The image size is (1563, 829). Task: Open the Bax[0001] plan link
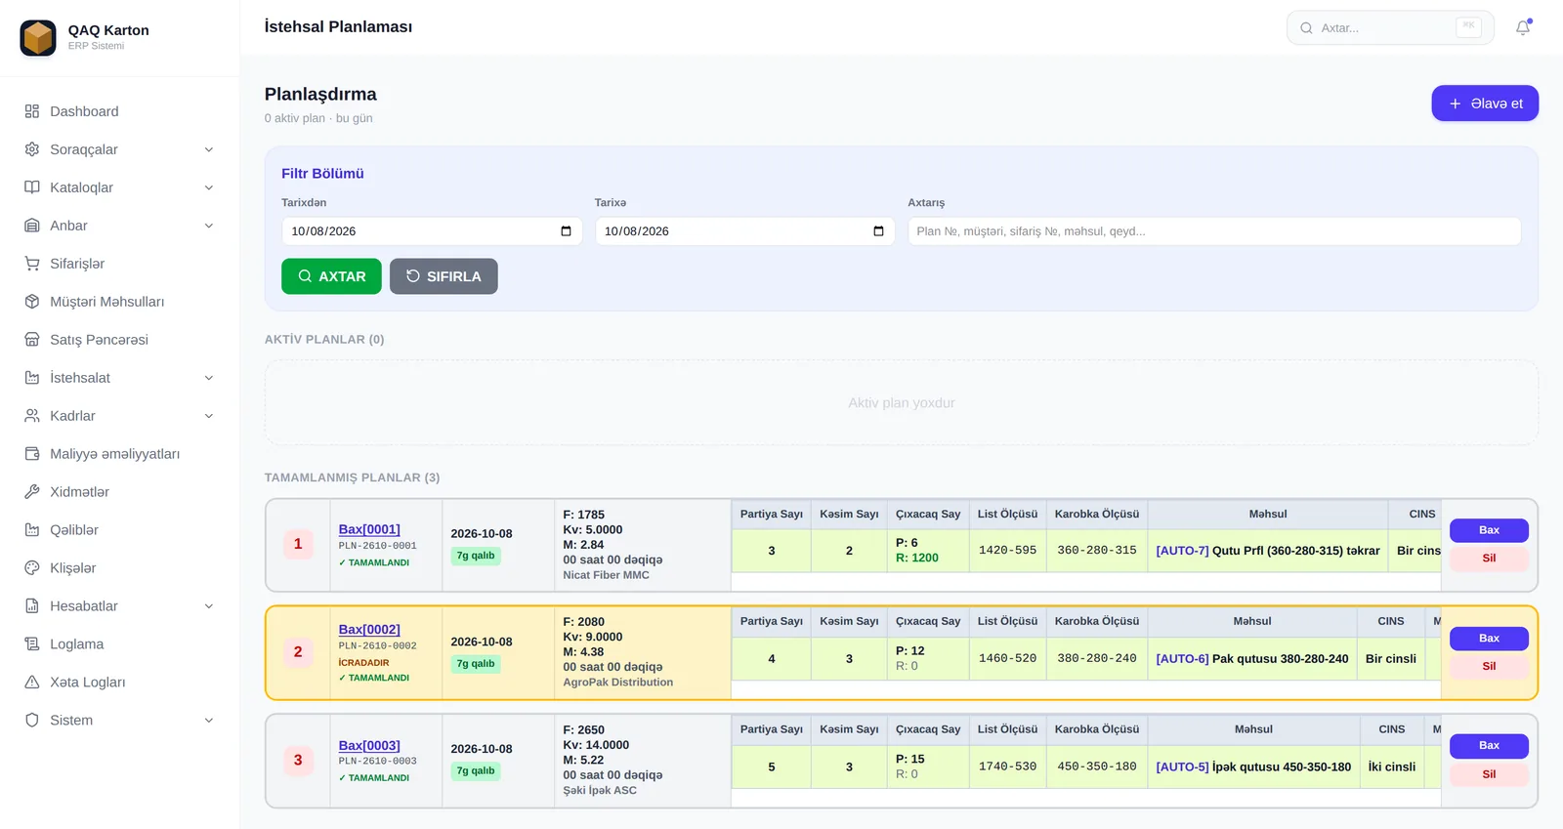(369, 529)
